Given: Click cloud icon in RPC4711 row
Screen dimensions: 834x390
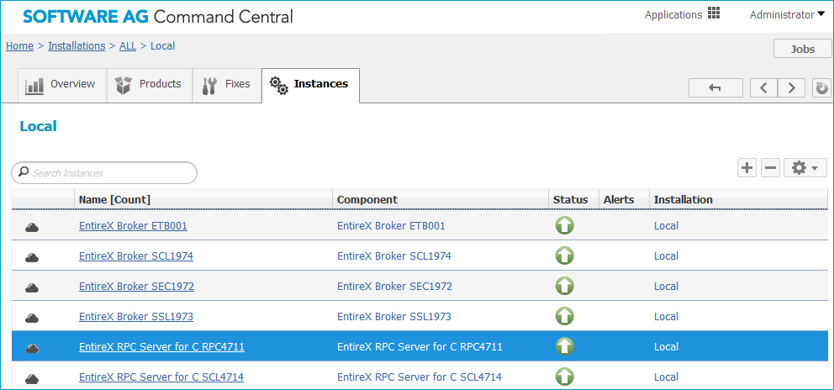Looking at the screenshot, I should [x=32, y=349].
